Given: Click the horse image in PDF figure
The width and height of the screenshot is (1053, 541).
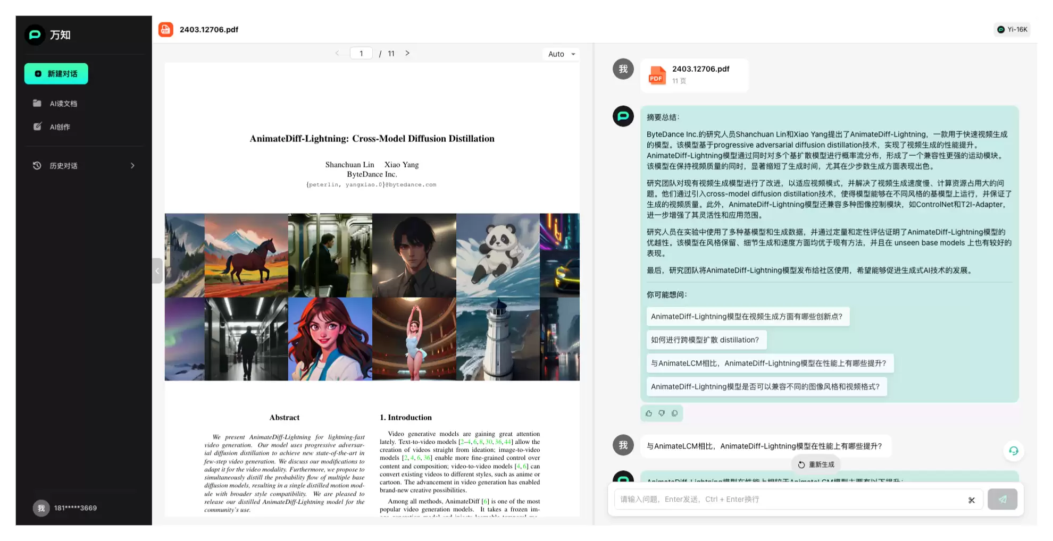Looking at the screenshot, I should (246, 255).
